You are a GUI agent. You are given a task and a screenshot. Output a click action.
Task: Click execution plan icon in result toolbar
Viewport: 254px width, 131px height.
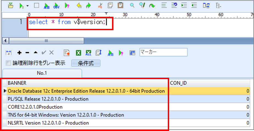click(121, 53)
